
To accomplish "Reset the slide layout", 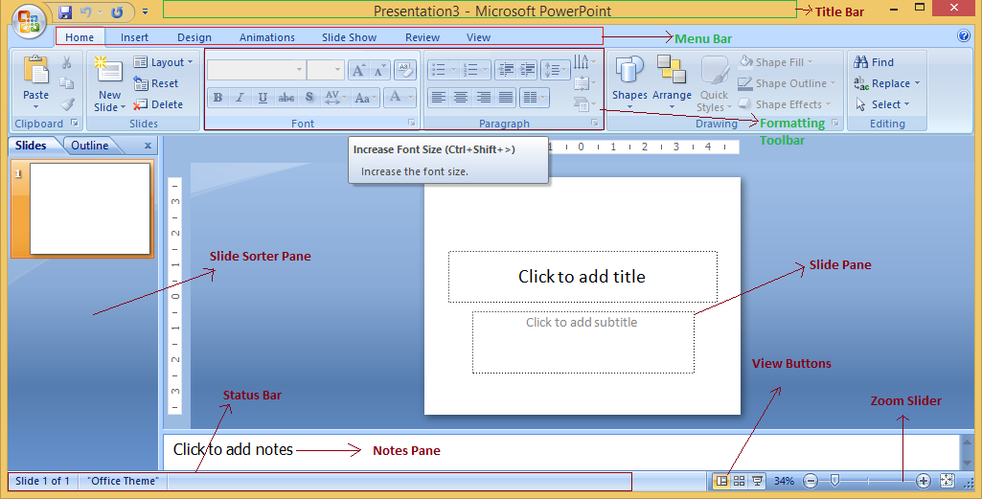I will 156,83.
